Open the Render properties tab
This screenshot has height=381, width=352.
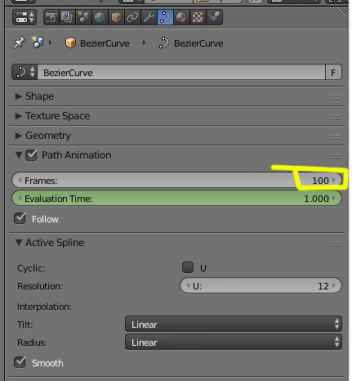point(51,17)
